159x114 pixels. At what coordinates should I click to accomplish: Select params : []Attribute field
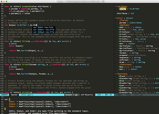(x=130, y=23)
